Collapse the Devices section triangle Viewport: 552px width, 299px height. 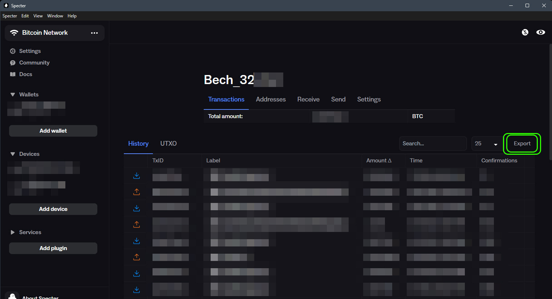coord(13,154)
